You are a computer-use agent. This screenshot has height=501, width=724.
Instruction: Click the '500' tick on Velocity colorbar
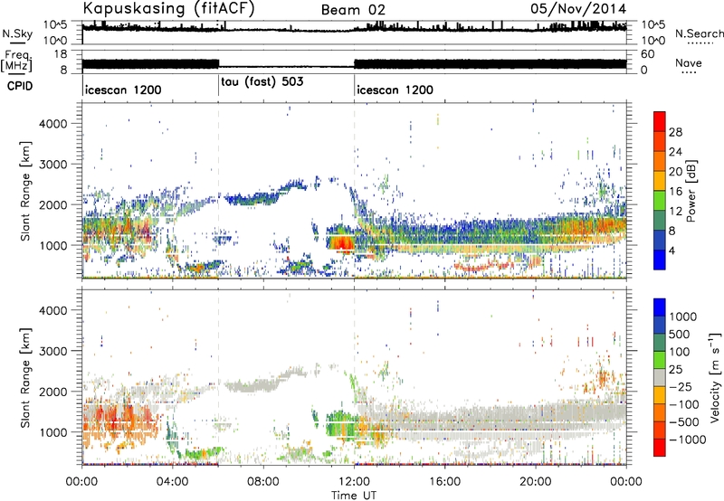[680, 335]
